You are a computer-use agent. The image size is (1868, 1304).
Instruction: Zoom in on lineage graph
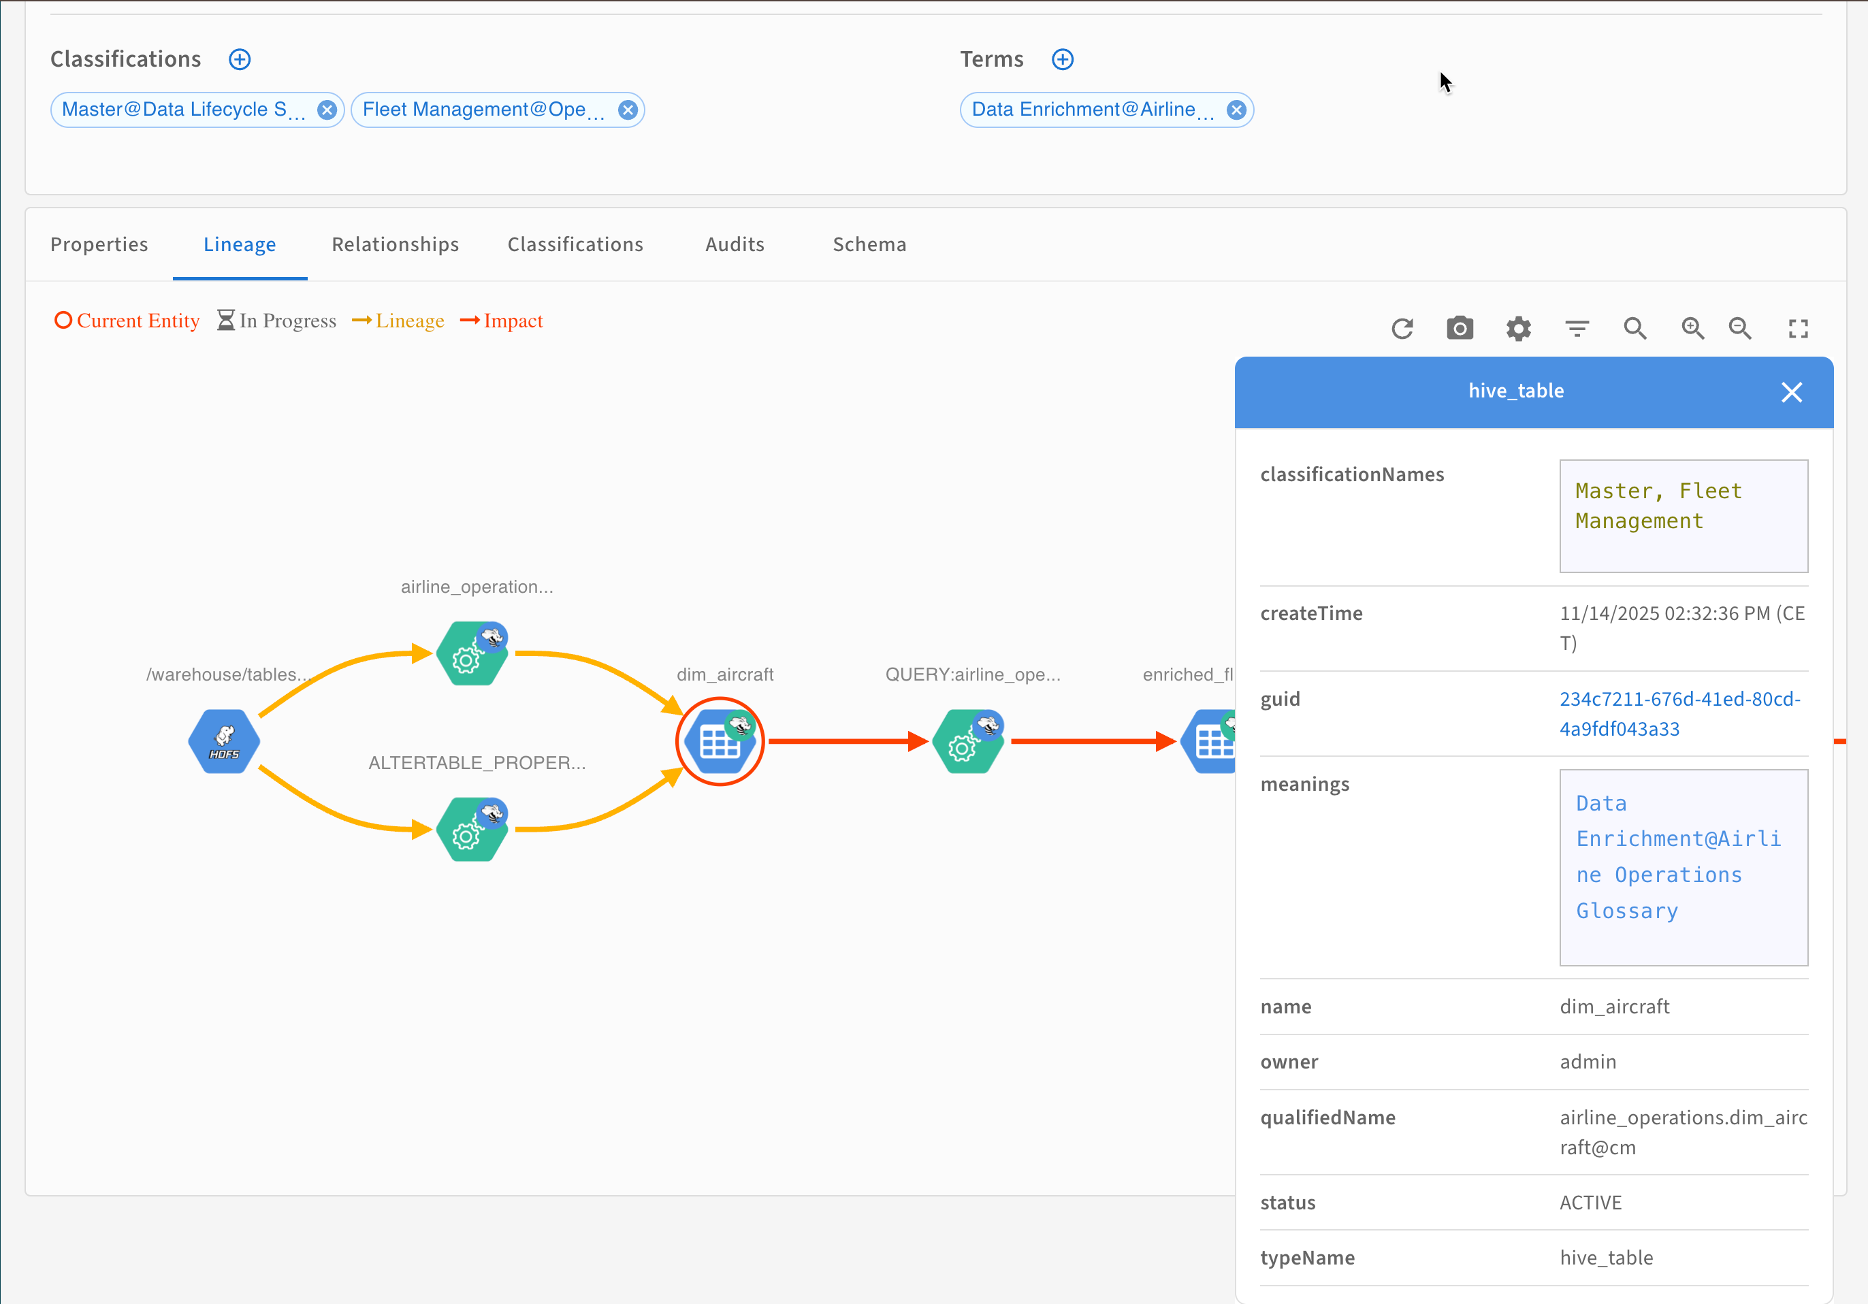[1692, 329]
